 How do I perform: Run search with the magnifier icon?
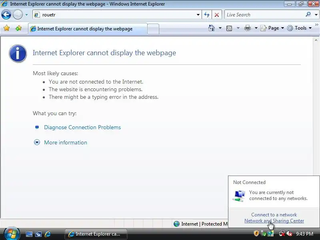click(308, 14)
